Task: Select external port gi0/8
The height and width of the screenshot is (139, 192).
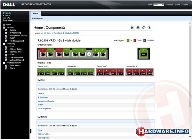Action: [103, 53]
